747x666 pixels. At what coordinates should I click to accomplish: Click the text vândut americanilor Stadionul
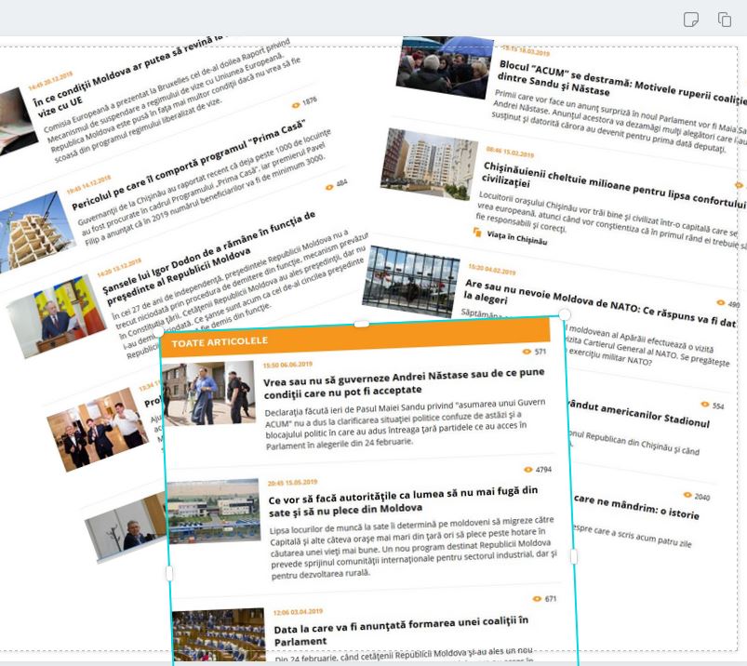click(639, 414)
